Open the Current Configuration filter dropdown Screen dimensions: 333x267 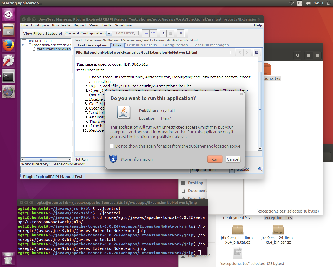click(110, 33)
